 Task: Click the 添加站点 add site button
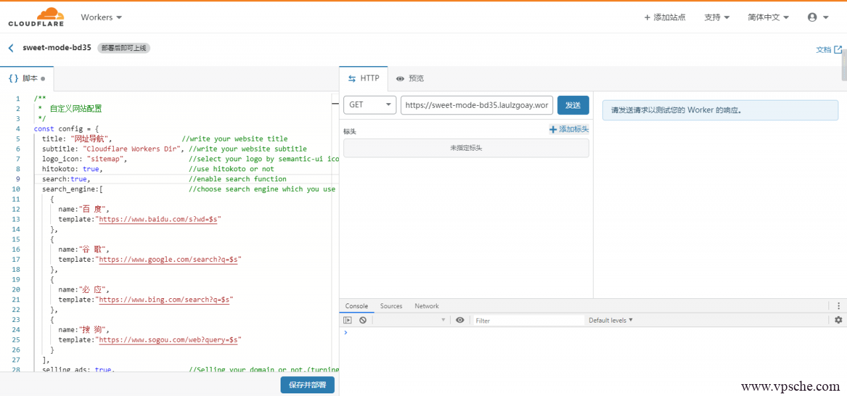point(665,17)
